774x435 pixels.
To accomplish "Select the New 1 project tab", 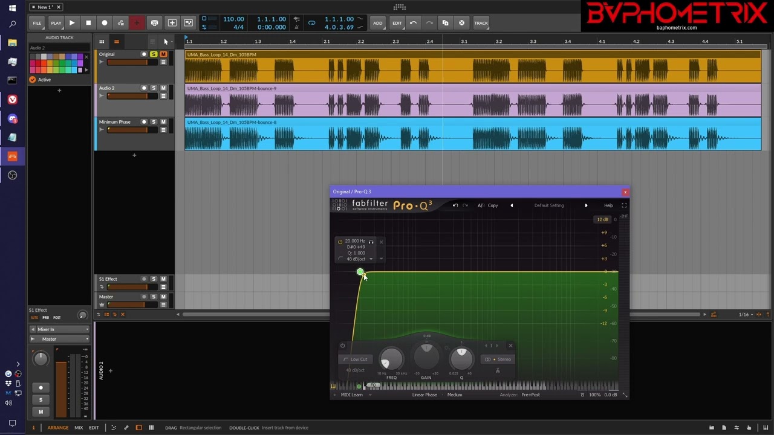I will [x=45, y=7].
